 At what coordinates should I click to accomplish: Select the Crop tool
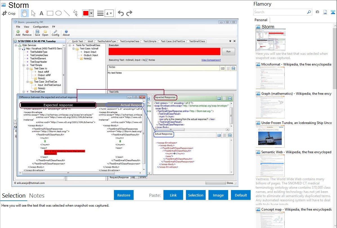pyautogui.click(x=9, y=13)
